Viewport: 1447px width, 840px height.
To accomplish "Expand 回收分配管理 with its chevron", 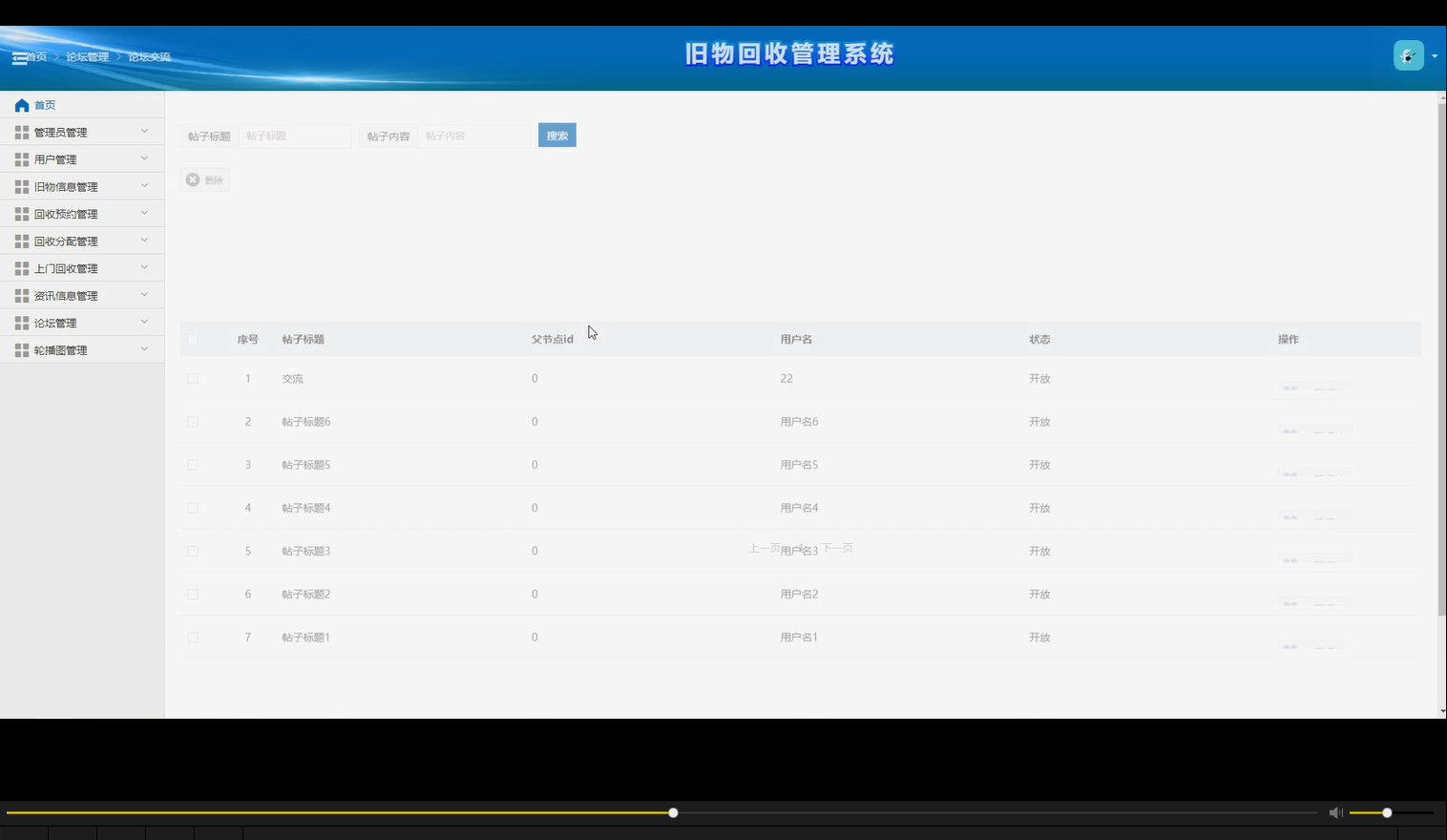I will [145, 241].
